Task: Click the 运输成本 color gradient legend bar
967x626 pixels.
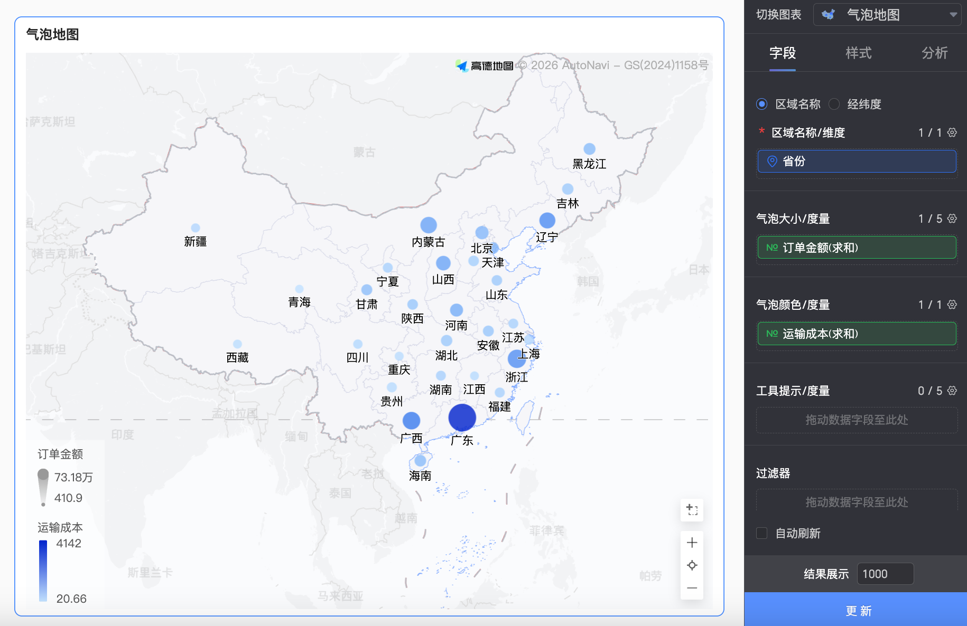Action: coord(43,571)
